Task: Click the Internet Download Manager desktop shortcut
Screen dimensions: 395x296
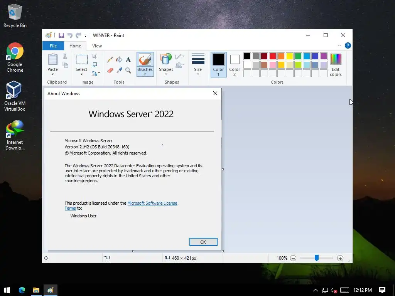Action: coord(15,135)
